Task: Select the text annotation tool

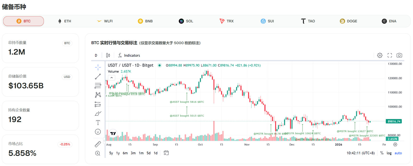Action: click(98, 123)
